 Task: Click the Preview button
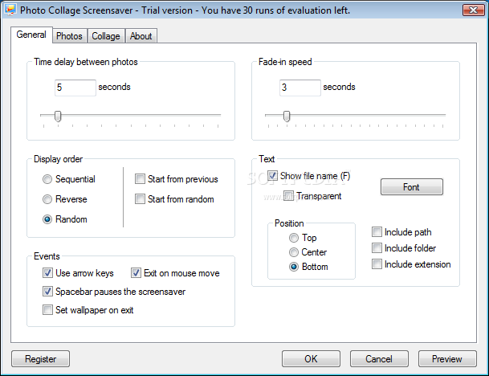click(x=447, y=359)
